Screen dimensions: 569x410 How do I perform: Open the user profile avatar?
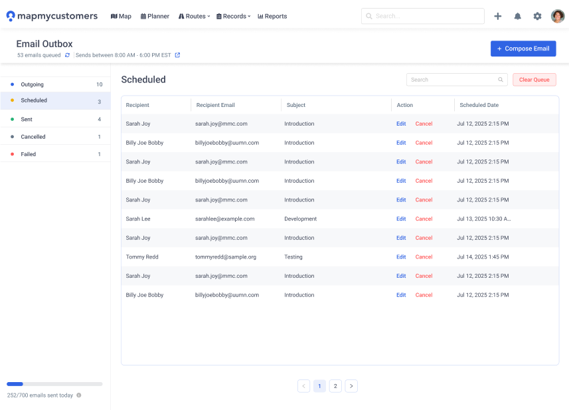(x=558, y=16)
